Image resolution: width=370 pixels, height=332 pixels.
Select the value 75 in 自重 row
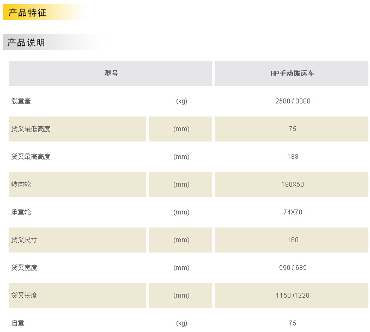tap(293, 323)
